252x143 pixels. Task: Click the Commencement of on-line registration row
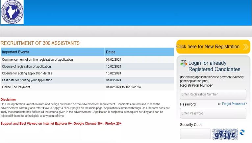38,60
